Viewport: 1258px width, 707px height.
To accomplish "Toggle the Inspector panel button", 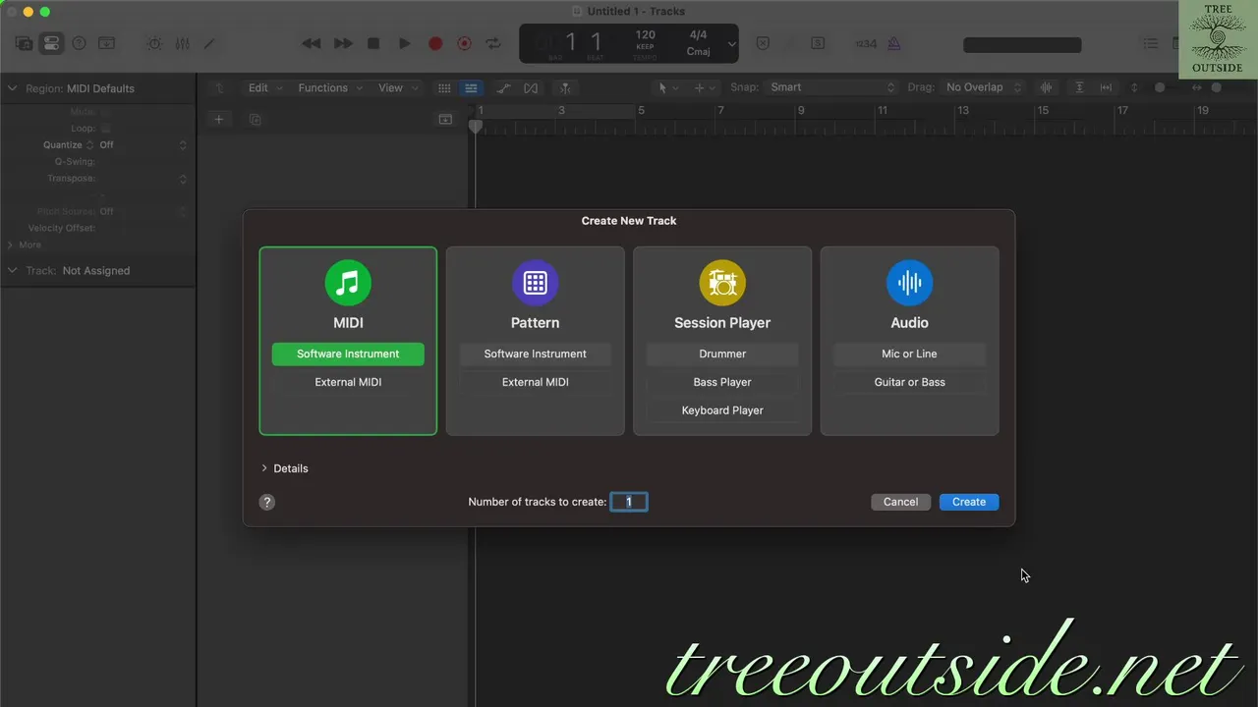I will pyautogui.click(x=51, y=43).
